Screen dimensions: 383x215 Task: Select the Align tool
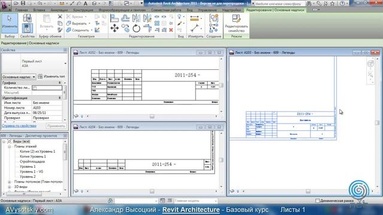click(114, 19)
